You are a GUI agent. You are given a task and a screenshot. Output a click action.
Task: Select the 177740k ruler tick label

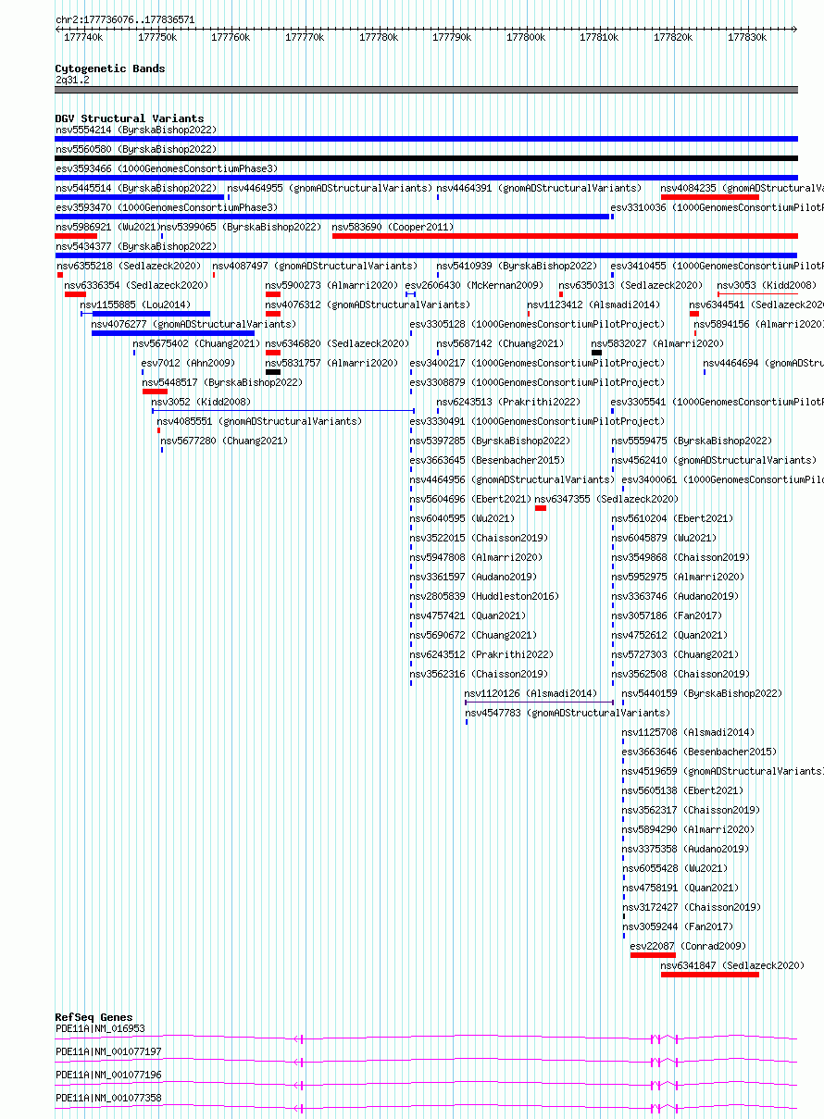point(83,37)
